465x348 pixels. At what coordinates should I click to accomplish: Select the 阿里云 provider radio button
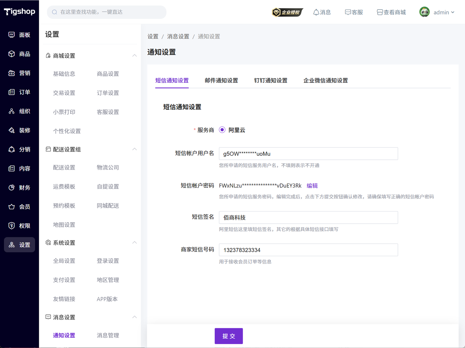tap(222, 130)
